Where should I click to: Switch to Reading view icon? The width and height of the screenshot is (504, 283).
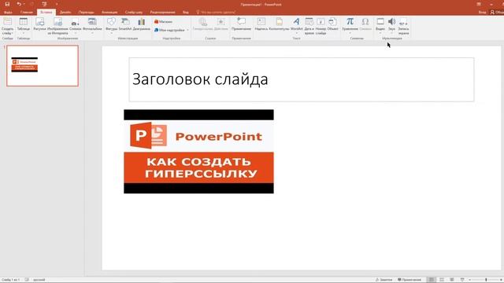(x=451, y=280)
